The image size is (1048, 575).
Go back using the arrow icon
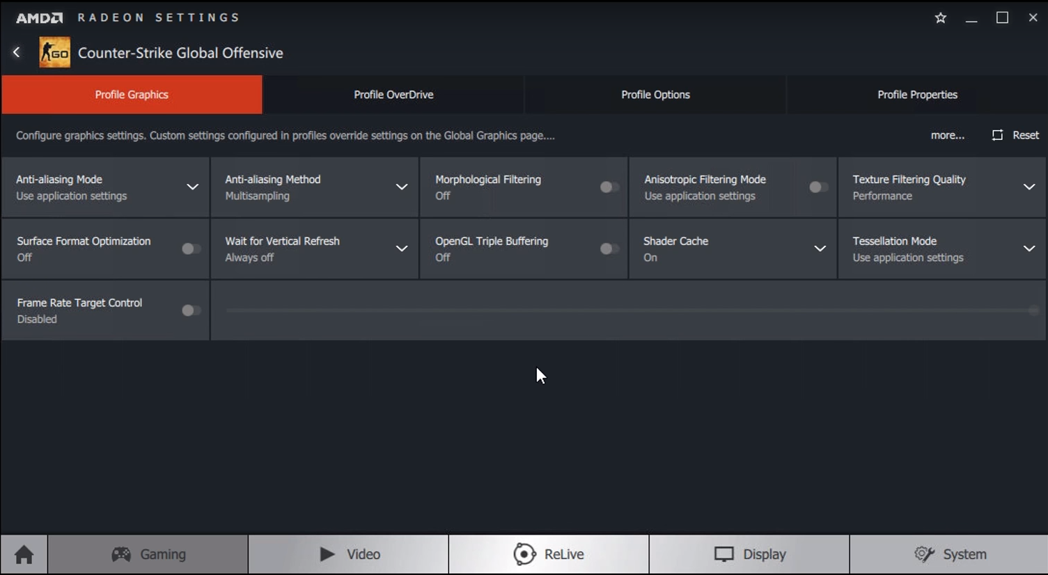pos(17,52)
